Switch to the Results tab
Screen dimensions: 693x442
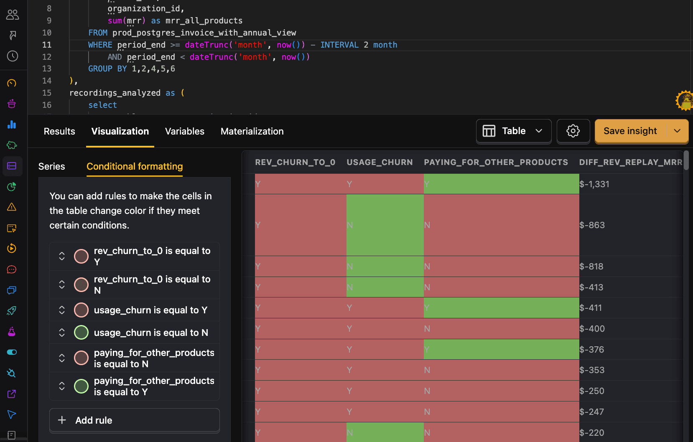pyautogui.click(x=59, y=132)
